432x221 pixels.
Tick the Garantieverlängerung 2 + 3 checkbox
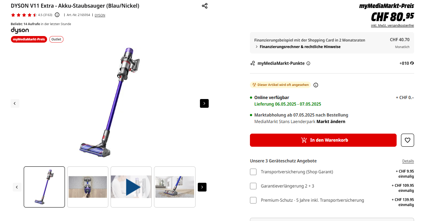click(x=253, y=186)
